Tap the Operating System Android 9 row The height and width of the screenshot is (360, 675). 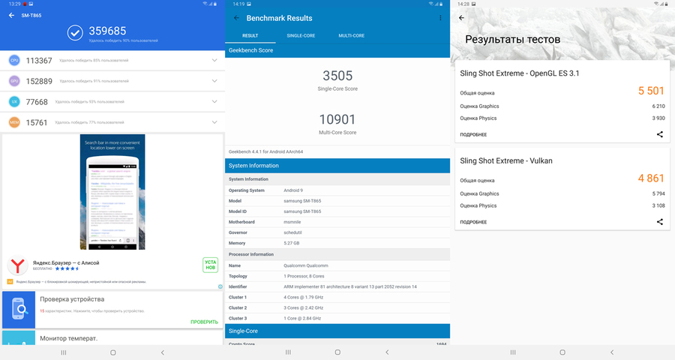(337, 190)
